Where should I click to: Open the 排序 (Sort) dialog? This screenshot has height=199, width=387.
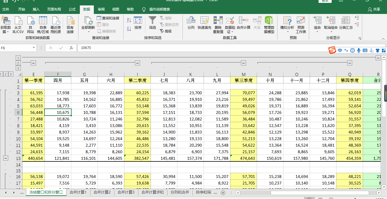tap(138, 23)
